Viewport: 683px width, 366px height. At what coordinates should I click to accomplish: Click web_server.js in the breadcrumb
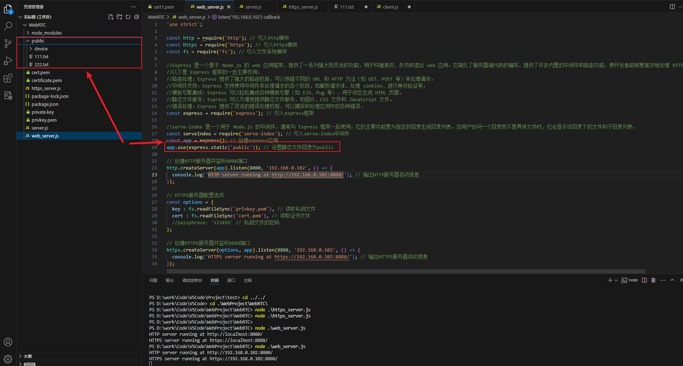click(x=189, y=17)
